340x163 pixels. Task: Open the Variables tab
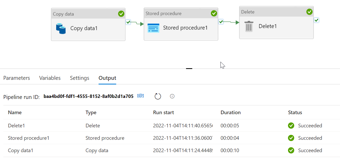pyautogui.click(x=50, y=78)
